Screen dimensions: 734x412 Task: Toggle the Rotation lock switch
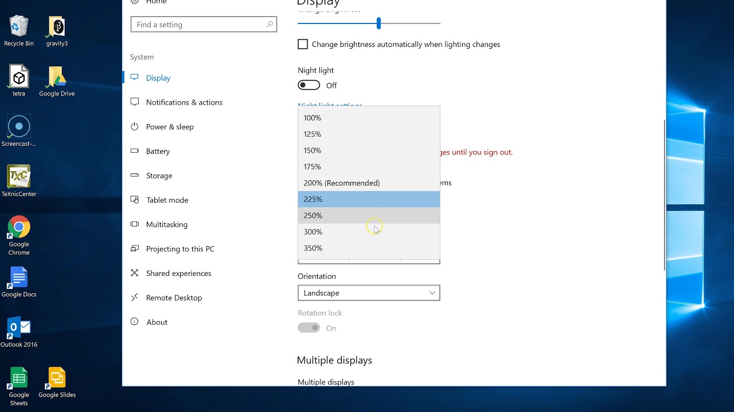[309, 328]
